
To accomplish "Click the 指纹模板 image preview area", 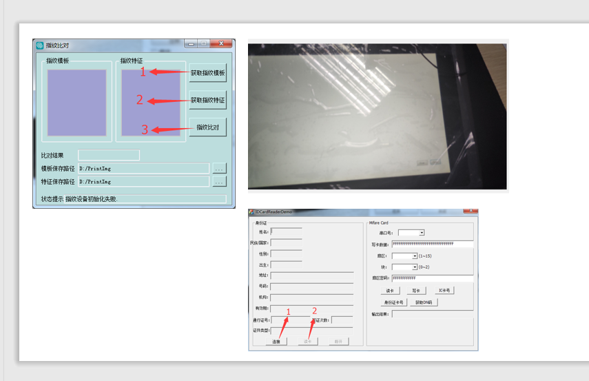I will pos(76,103).
